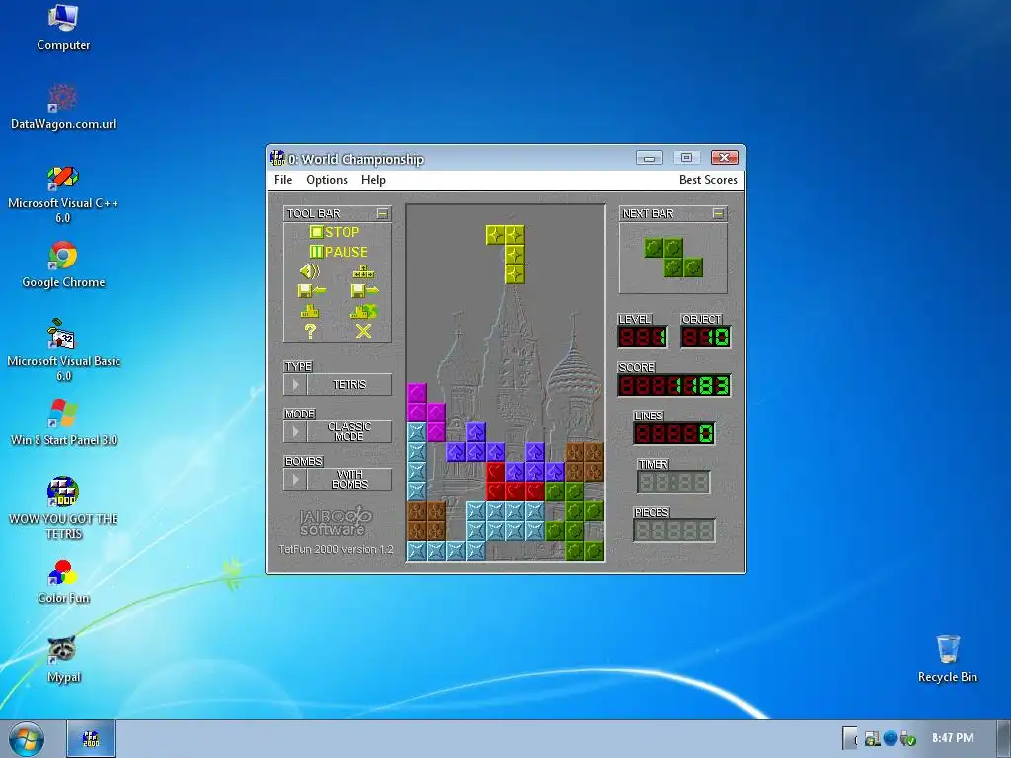The width and height of the screenshot is (1011, 758).
Task: Click the next piece preview
Action: 673,258
